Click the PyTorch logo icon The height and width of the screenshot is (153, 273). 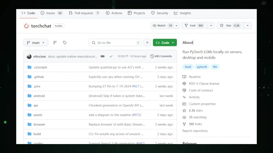[26, 26]
